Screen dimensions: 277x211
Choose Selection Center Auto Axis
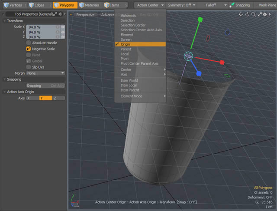[140, 30]
